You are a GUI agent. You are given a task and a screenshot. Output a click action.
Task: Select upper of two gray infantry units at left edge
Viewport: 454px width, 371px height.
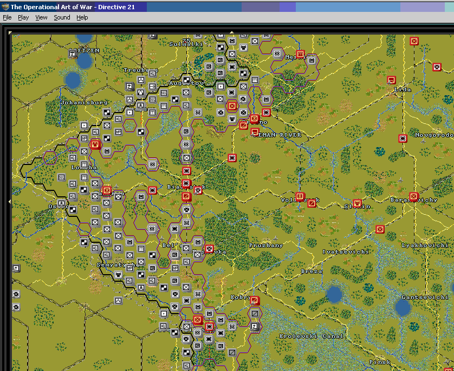[16, 294]
